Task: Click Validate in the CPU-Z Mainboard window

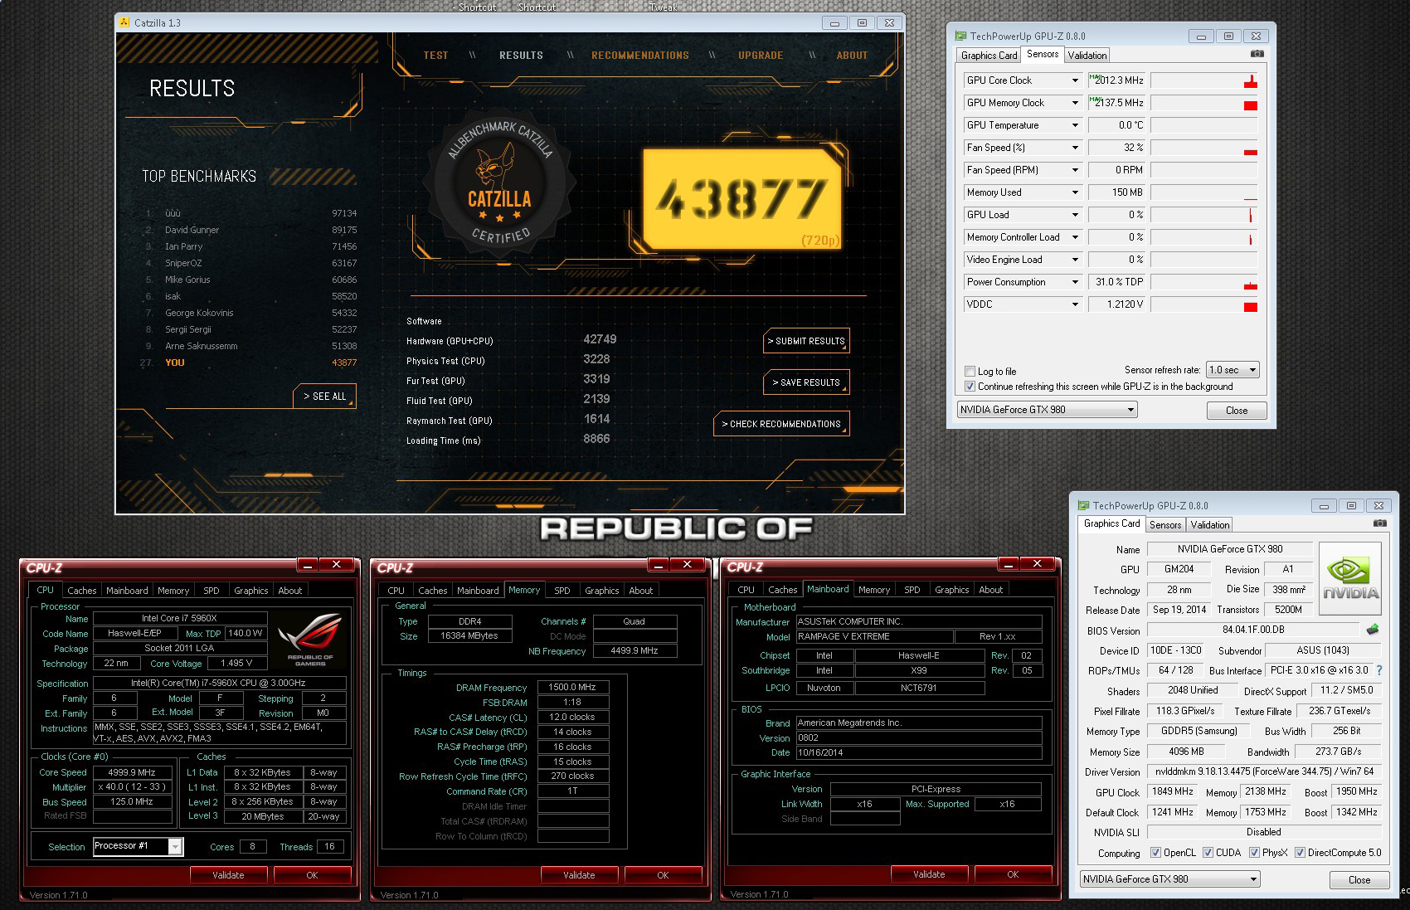Action: 929,874
